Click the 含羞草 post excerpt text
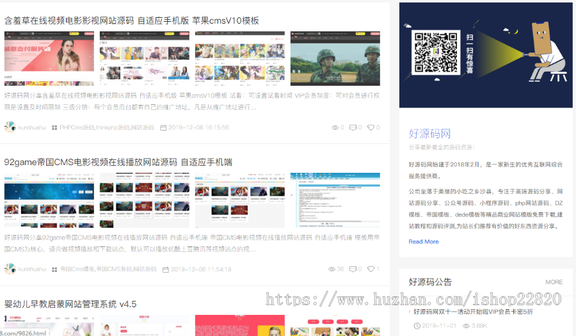 [x=192, y=101]
